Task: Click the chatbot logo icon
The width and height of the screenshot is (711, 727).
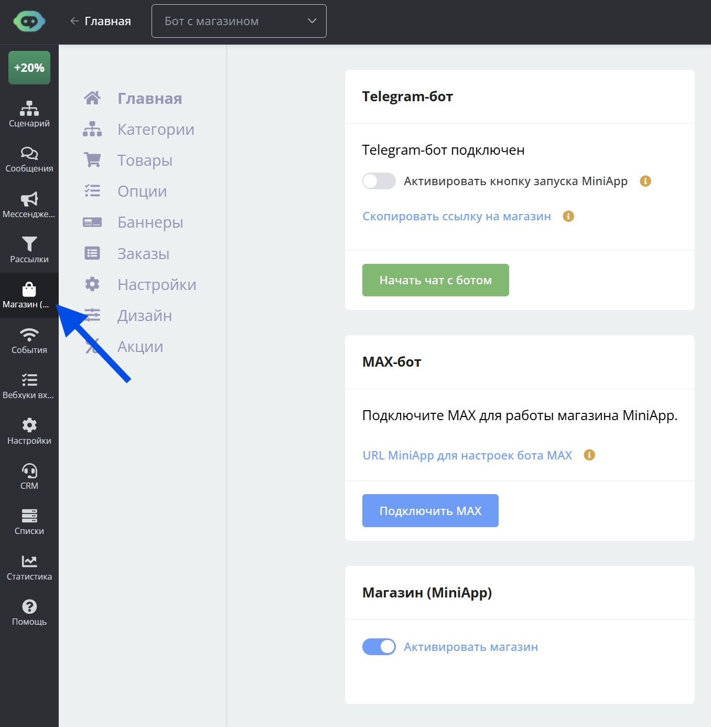Action: pos(29,22)
